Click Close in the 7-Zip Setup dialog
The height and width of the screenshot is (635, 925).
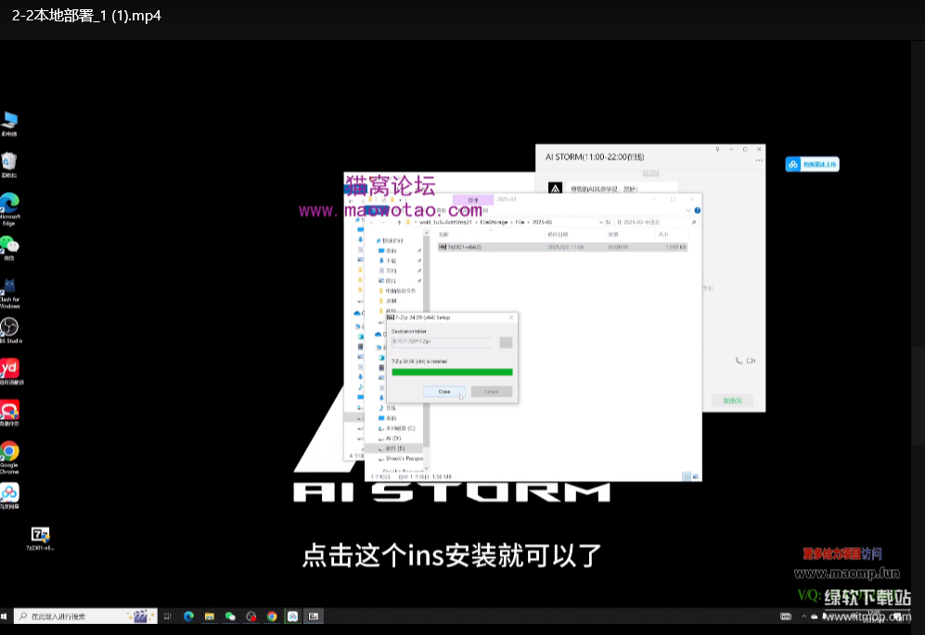click(444, 391)
